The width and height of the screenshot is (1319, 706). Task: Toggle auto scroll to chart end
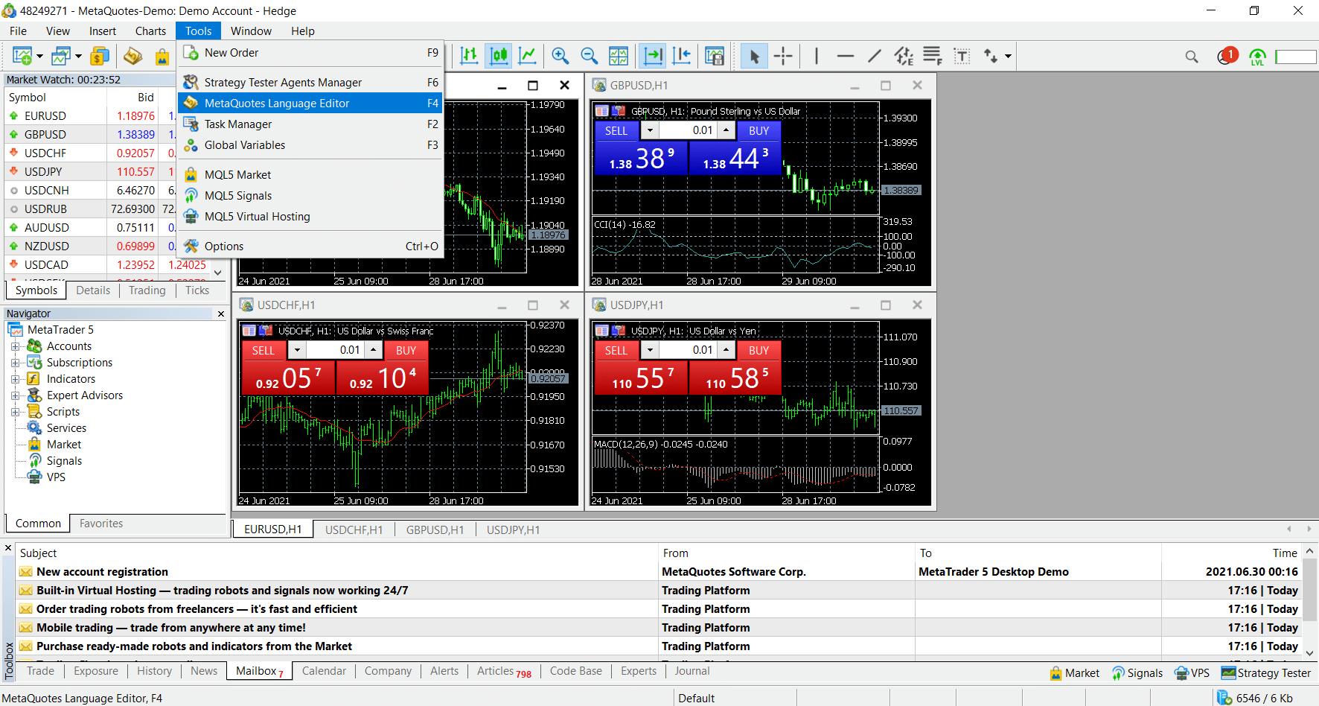click(653, 55)
